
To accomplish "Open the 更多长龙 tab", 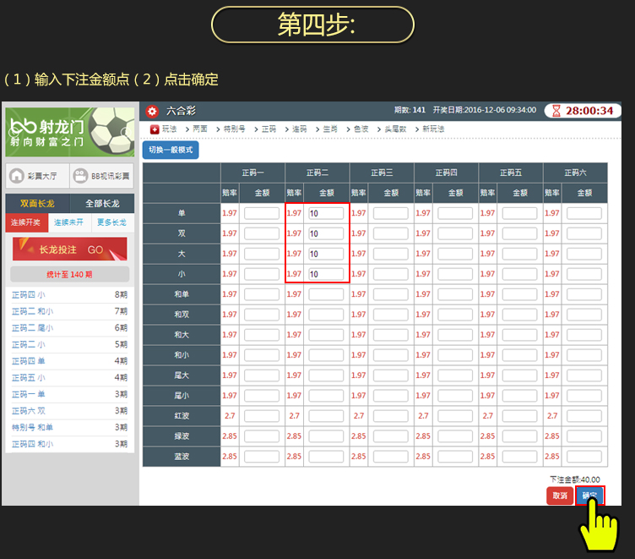I will pos(111,222).
